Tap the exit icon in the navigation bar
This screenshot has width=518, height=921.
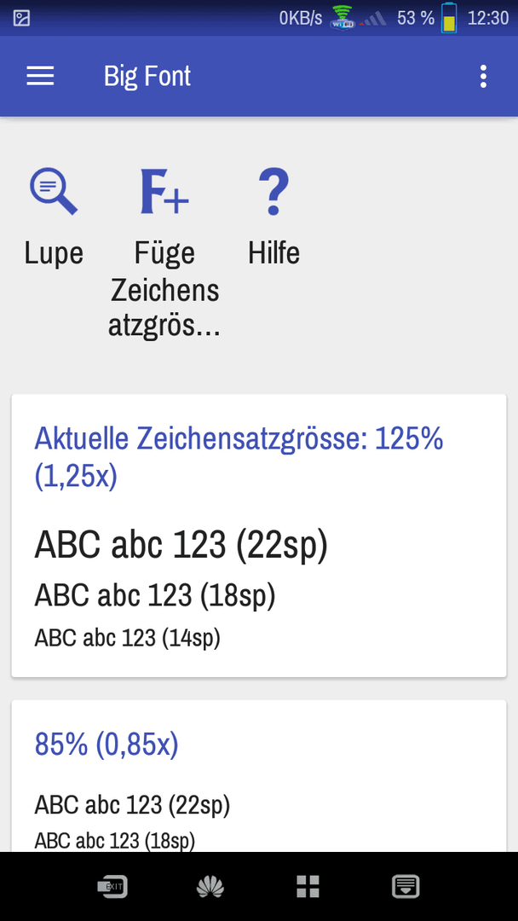click(112, 886)
